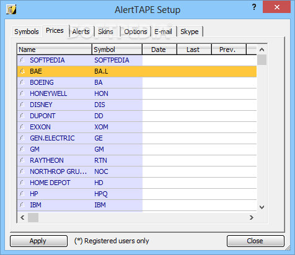
Task: Select the BOEING name cell
Action: click(55, 82)
